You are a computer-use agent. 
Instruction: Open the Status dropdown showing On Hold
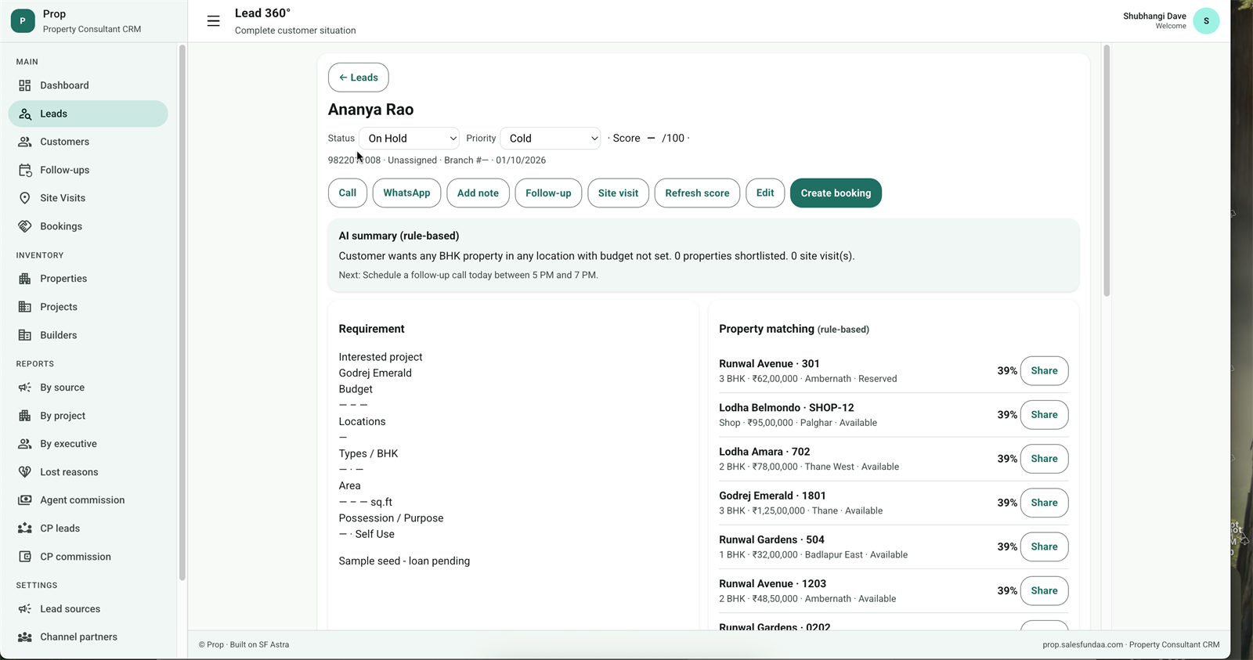(410, 139)
